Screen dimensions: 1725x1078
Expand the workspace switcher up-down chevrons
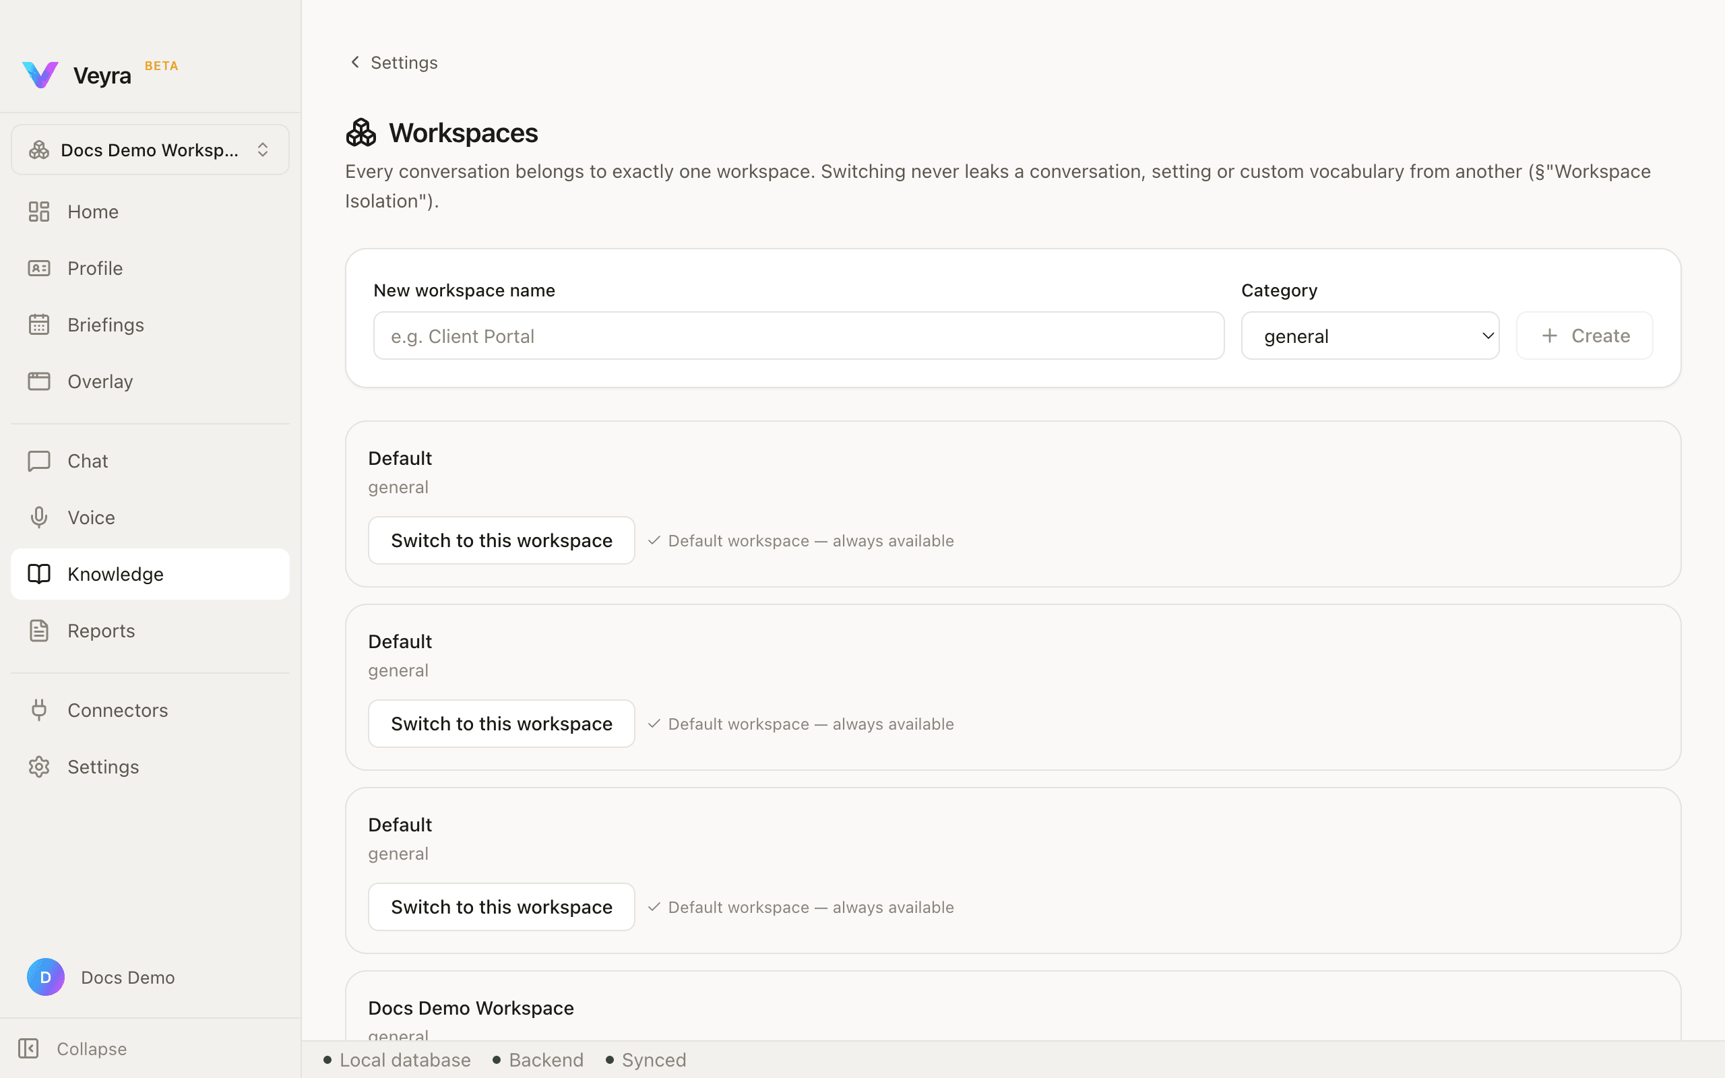point(263,150)
